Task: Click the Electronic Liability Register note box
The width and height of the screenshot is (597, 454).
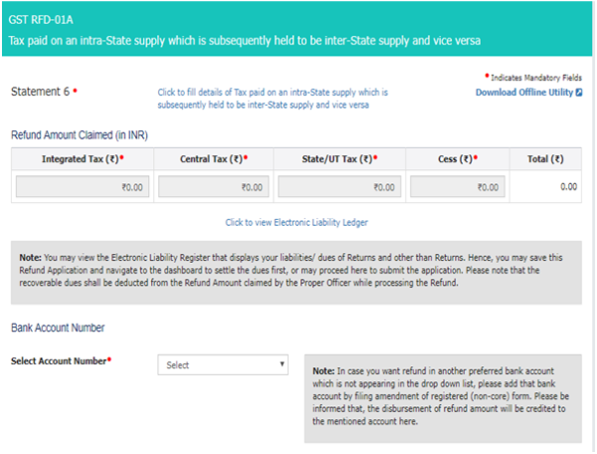Action: [297, 272]
